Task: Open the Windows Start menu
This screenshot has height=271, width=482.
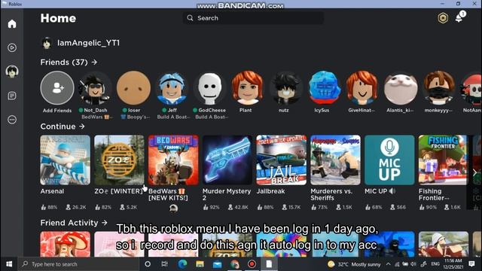Action: [9, 264]
